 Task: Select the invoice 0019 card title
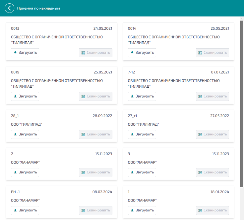click(15, 72)
